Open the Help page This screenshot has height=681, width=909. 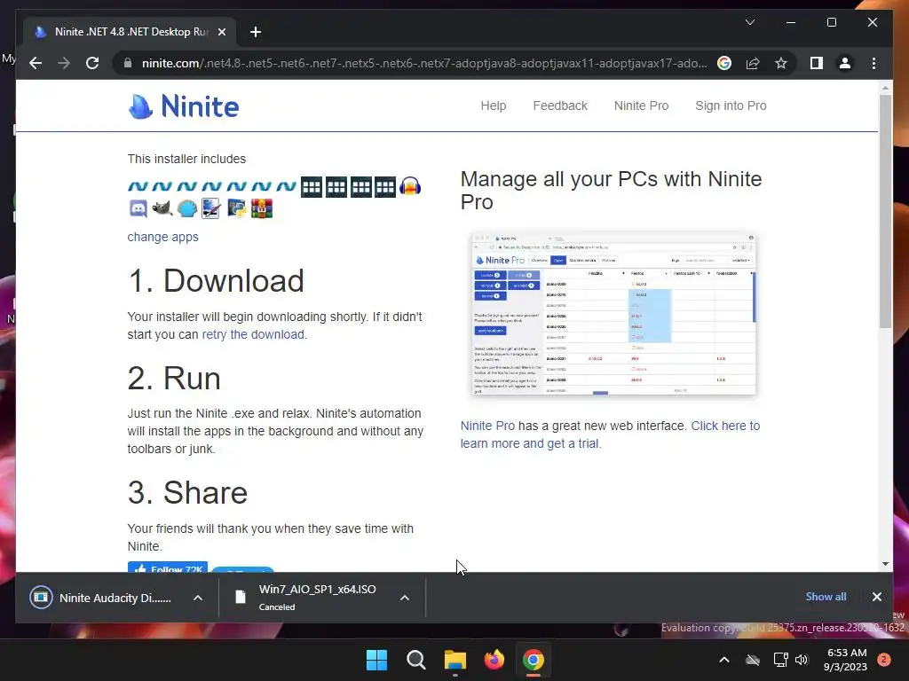494,106
